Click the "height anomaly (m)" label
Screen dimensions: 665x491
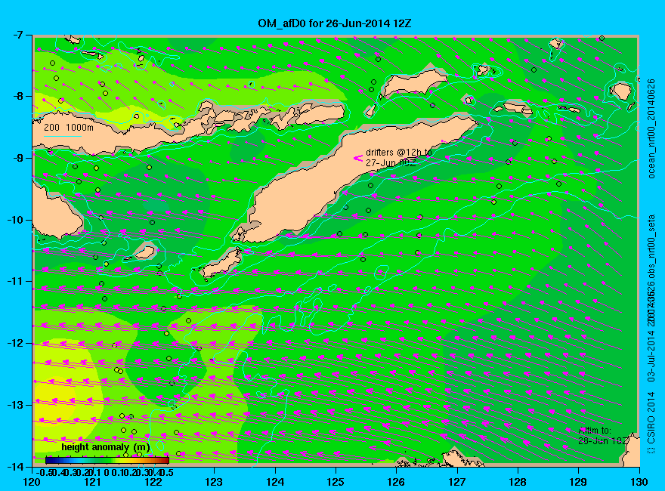click(x=105, y=447)
